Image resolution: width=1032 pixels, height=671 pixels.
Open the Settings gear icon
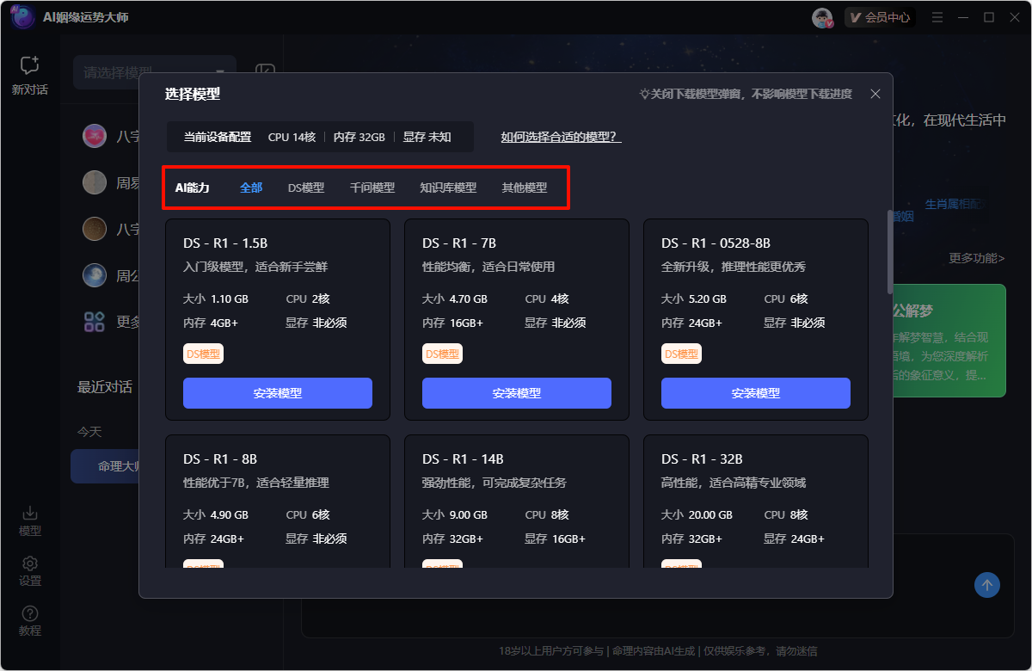pyautogui.click(x=29, y=564)
